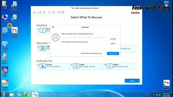Open the hamburger menu in Stellar toolbar
This screenshot has height=97, width=173.
34,12
